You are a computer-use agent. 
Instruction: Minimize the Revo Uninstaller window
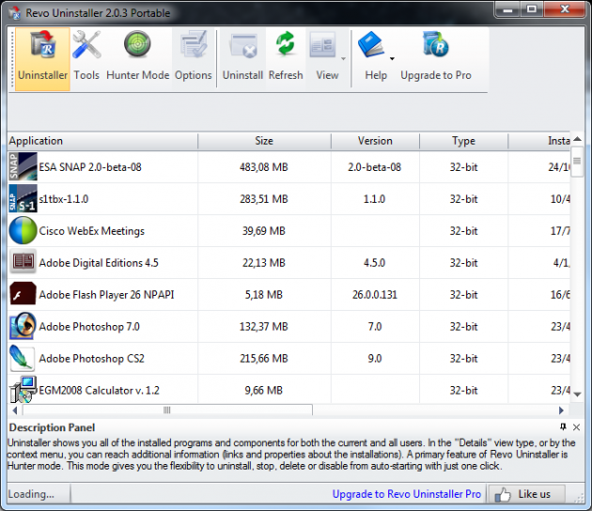tap(507, 9)
